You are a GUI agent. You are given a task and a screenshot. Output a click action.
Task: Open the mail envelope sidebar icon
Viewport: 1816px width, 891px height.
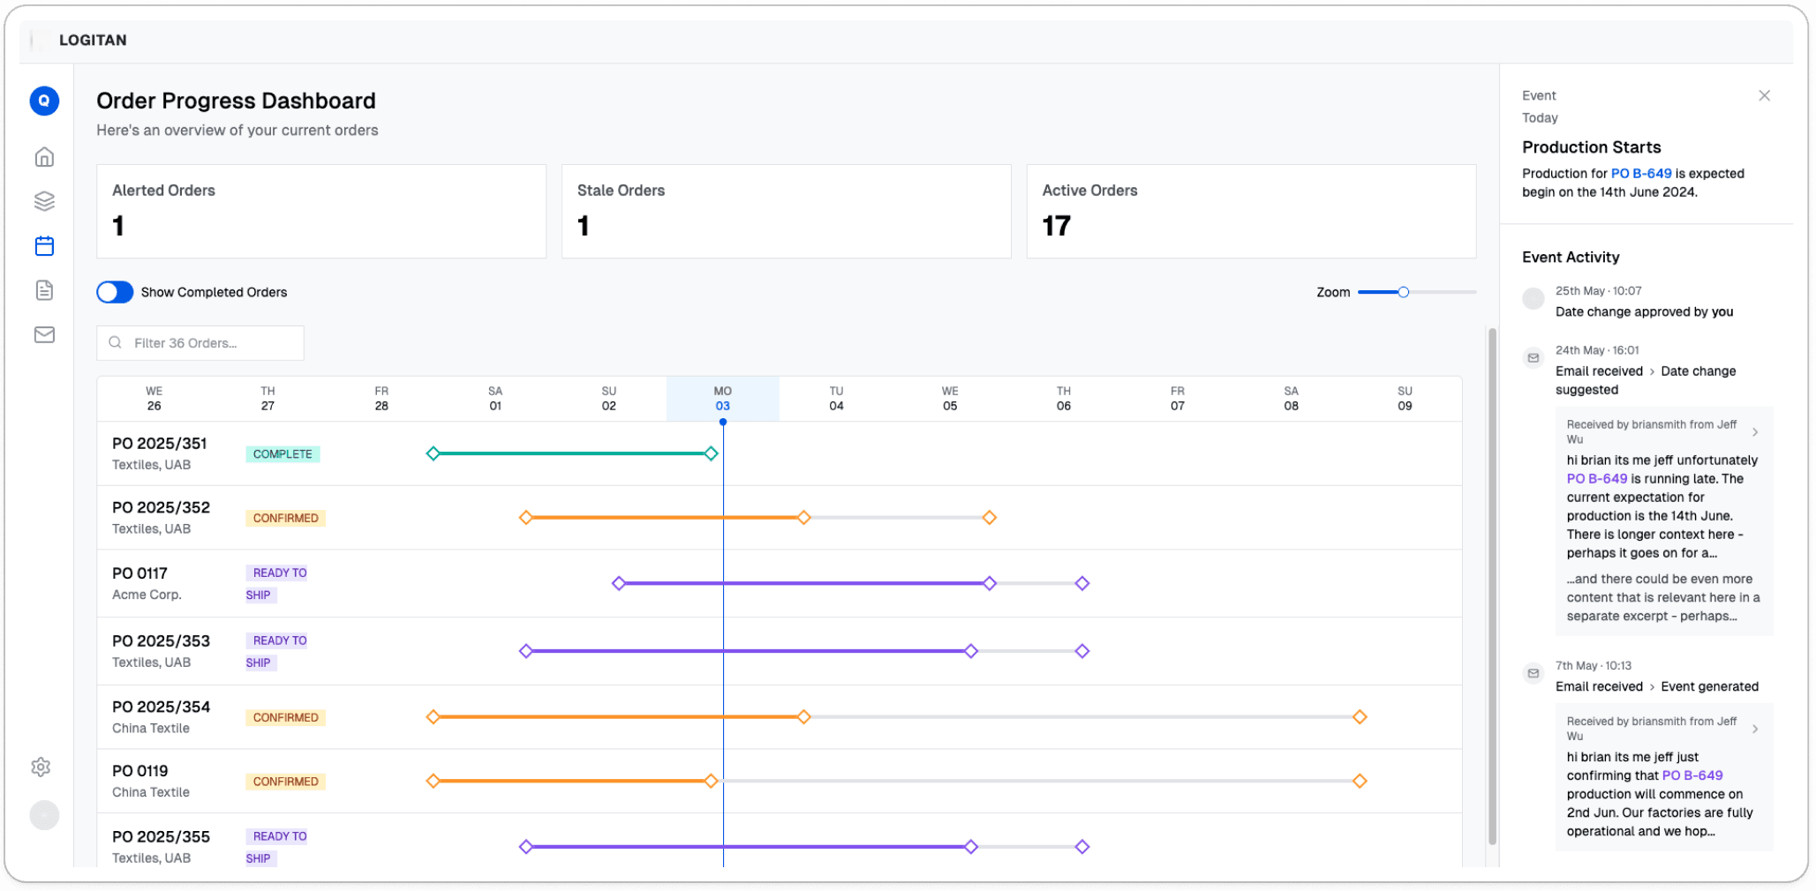coord(44,334)
